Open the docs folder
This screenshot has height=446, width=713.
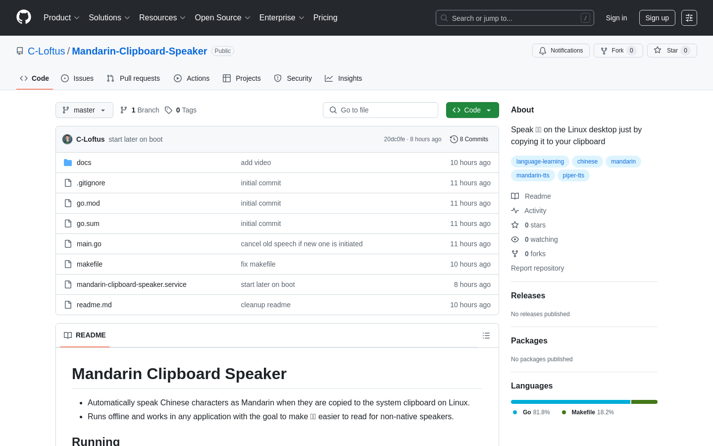pos(84,163)
